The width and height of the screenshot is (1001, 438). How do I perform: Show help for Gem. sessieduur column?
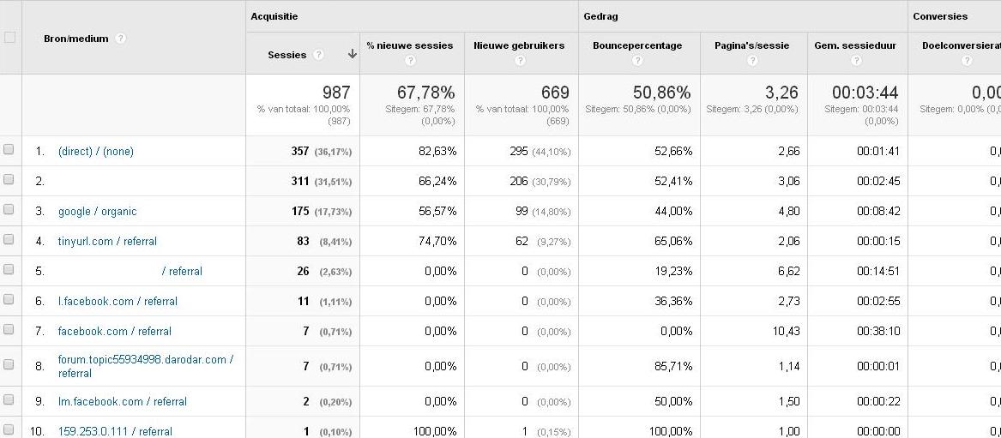[856, 61]
